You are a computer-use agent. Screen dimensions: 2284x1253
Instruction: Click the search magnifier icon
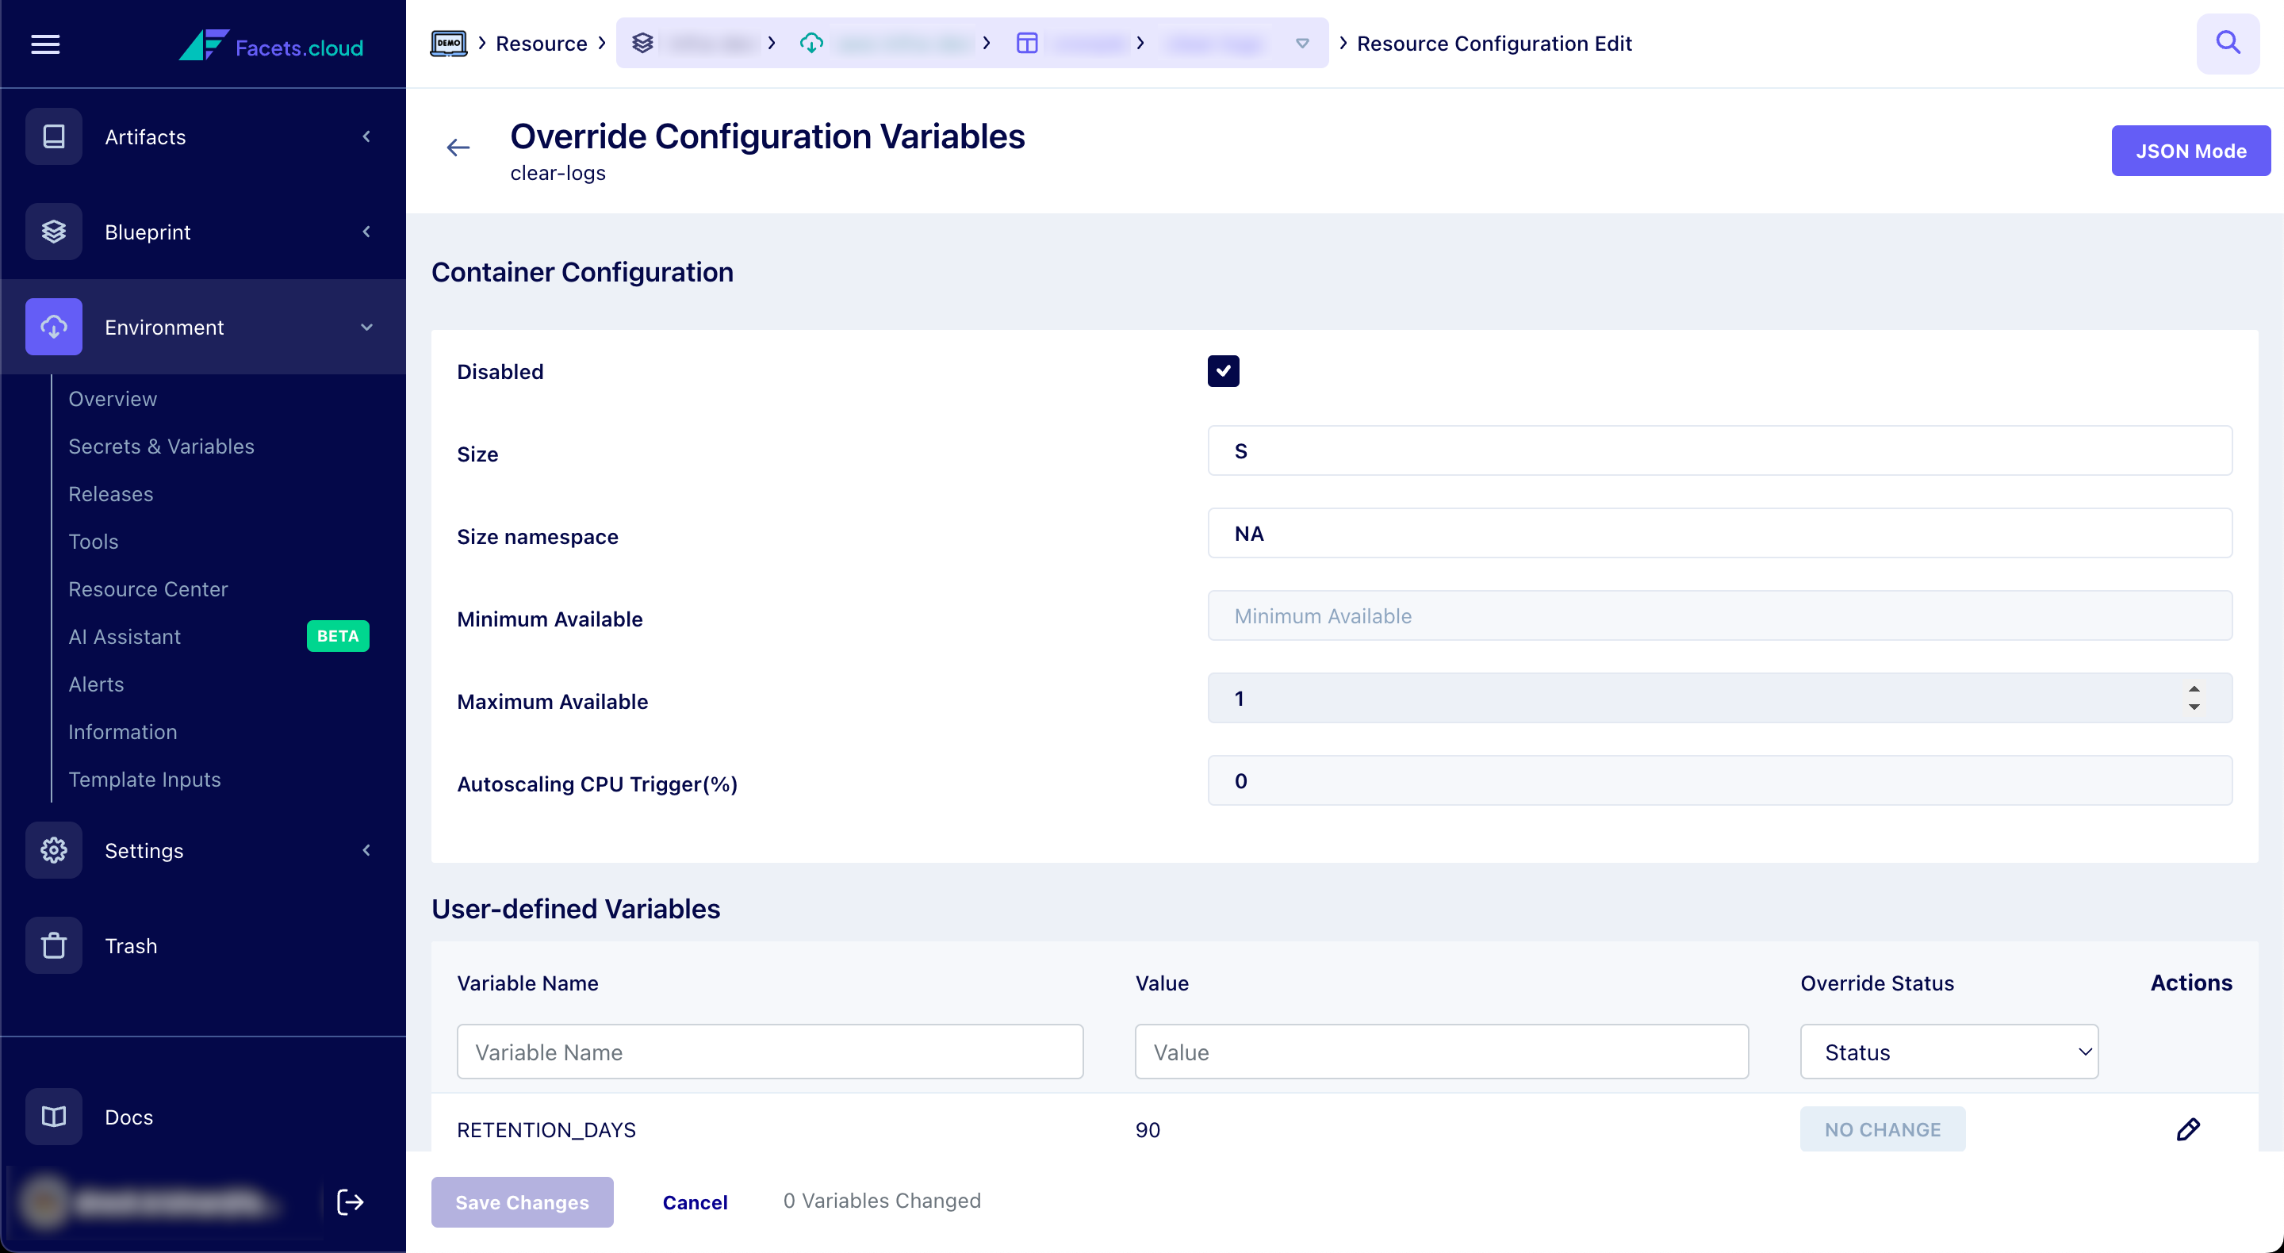click(2227, 43)
